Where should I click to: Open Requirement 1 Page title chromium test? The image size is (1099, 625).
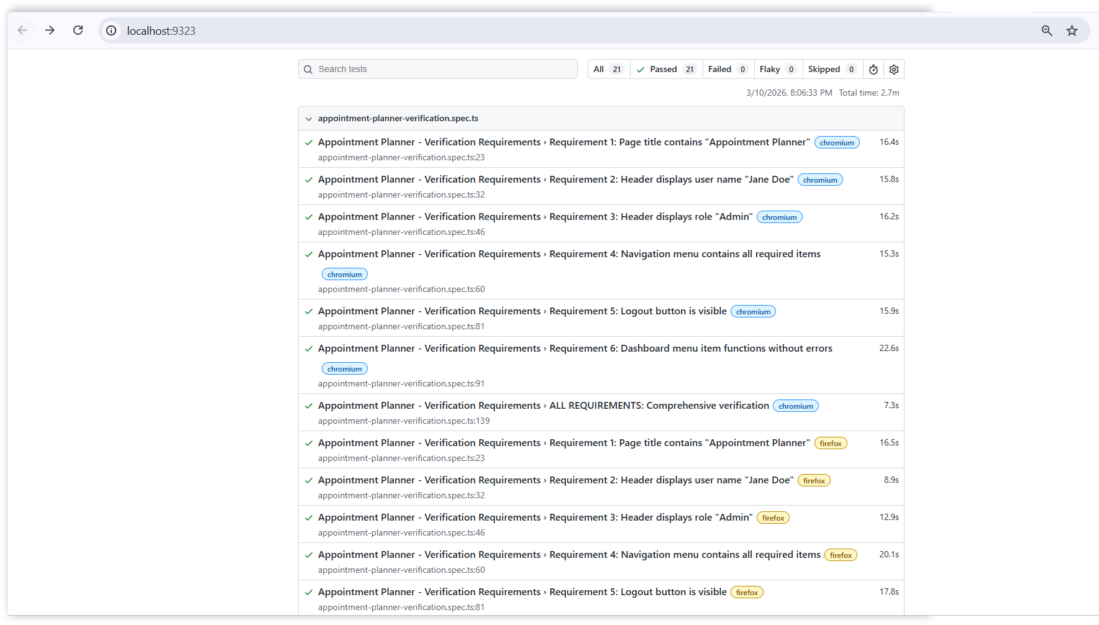click(x=564, y=142)
